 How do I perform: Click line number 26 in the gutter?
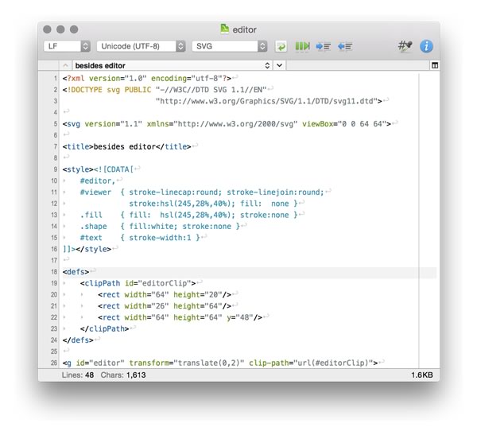51,363
